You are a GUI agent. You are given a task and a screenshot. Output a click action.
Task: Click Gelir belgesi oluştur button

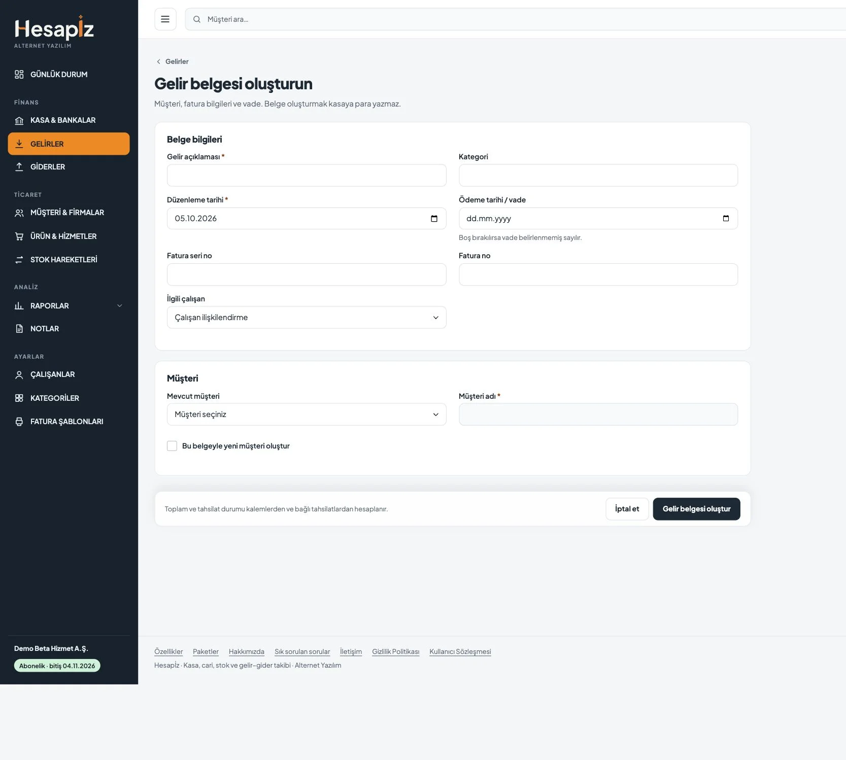[x=696, y=509]
